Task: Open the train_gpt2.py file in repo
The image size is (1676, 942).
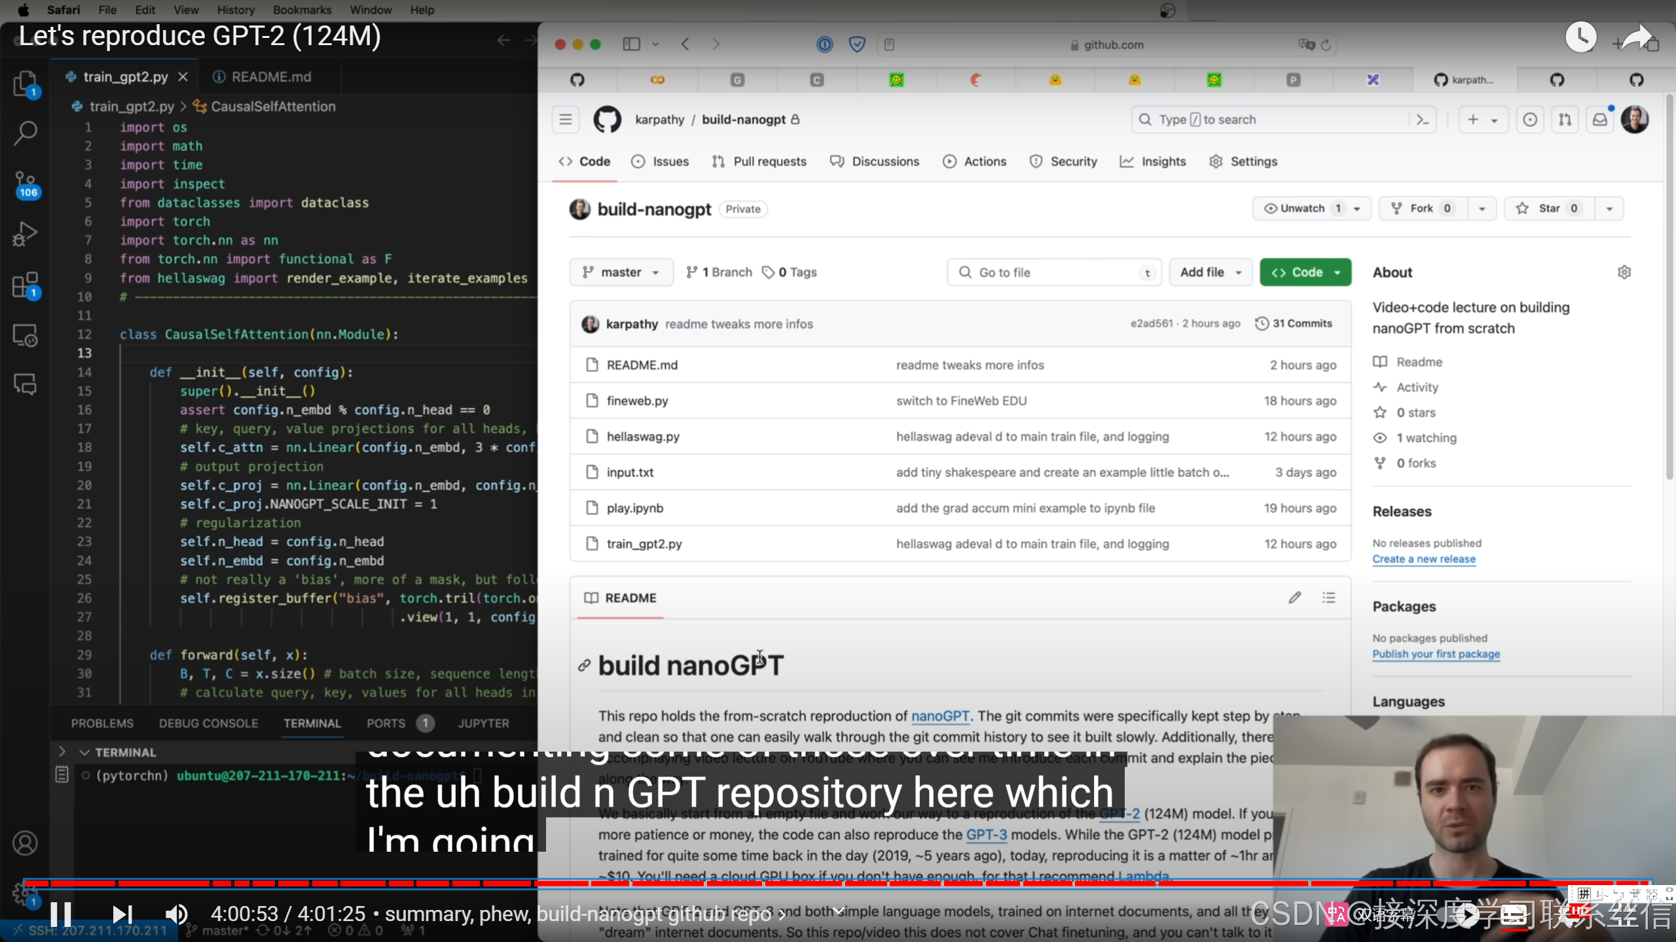Action: pos(644,544)
